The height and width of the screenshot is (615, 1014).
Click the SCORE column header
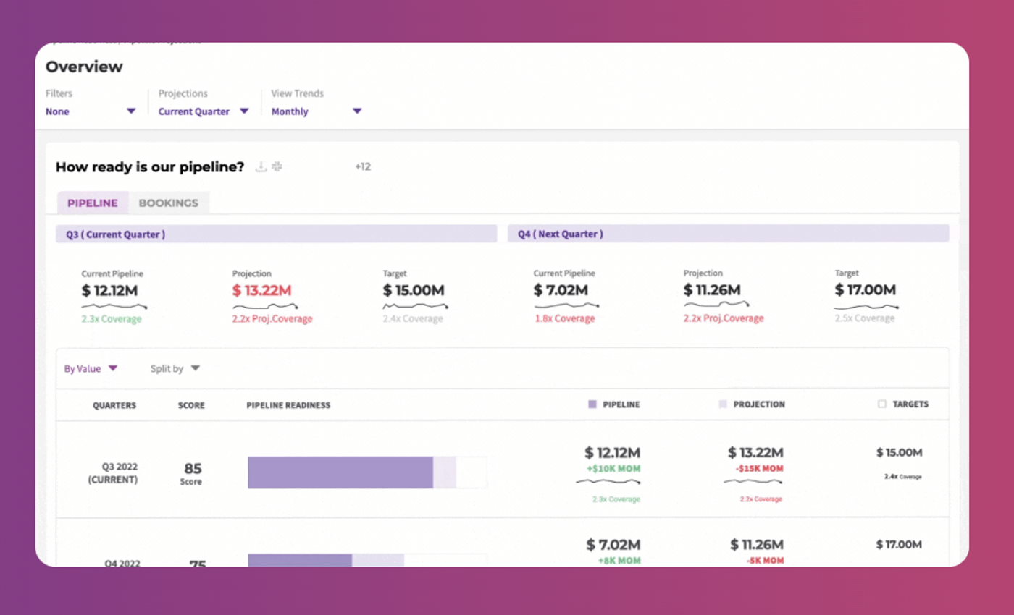click(x=191, y=405)
